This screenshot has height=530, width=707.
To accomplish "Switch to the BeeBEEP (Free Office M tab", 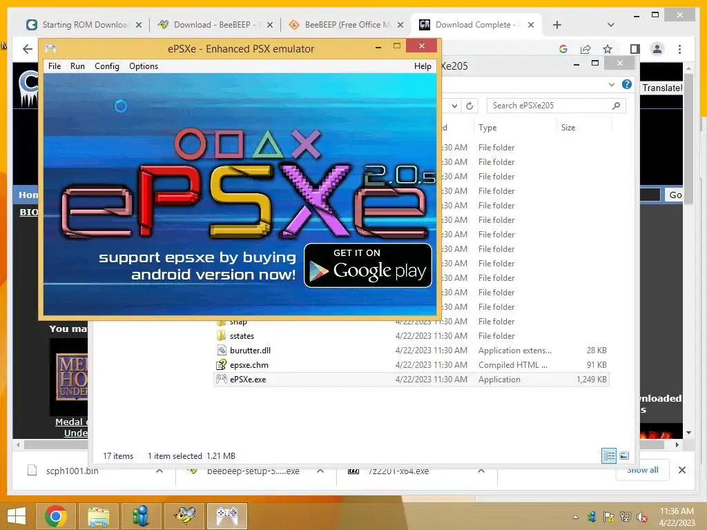I will tap(347, 25).
